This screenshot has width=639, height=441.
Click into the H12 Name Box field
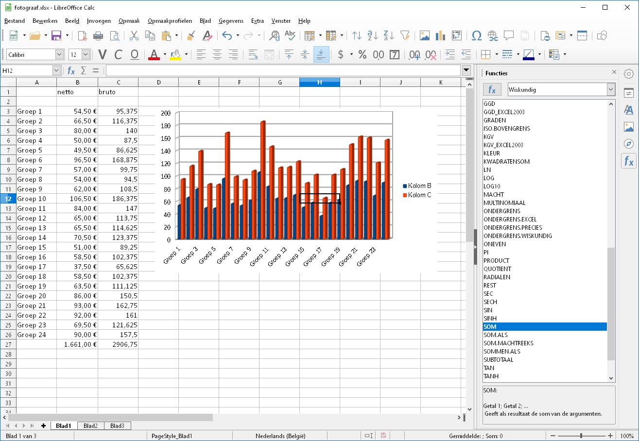pyautogui.click(x=27, y=71)
